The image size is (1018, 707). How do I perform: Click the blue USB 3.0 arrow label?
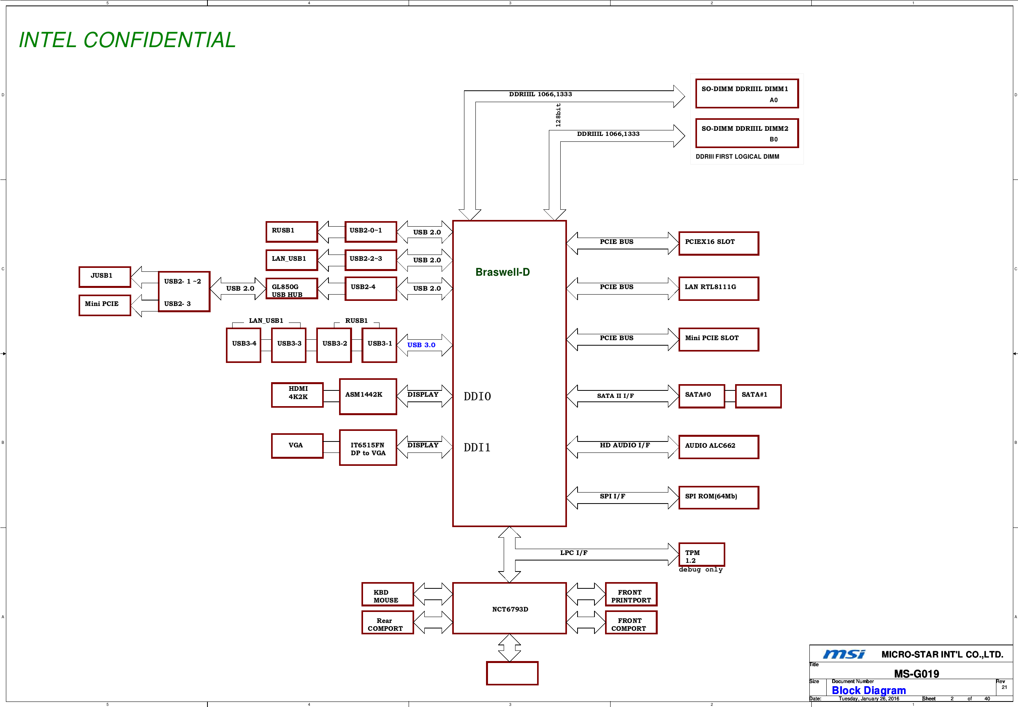point(421,345)
